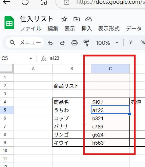The width and height of the screenshot is (145, 167).
Task: Check cloud save status icon
Action: tap(89, 19)
